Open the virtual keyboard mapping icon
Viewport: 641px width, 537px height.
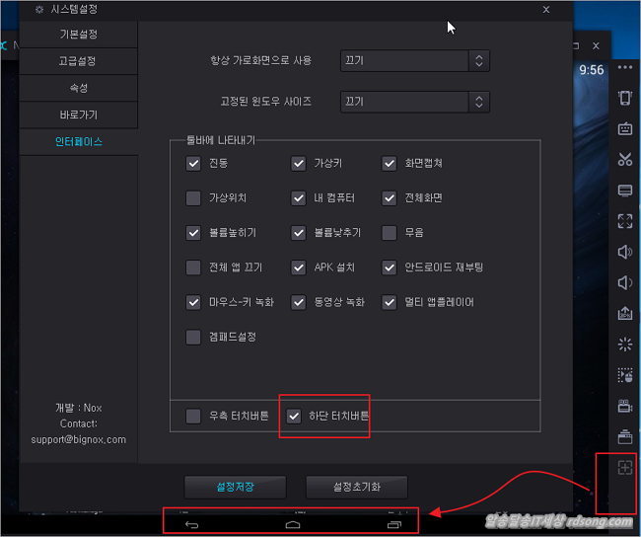(624, 128)
